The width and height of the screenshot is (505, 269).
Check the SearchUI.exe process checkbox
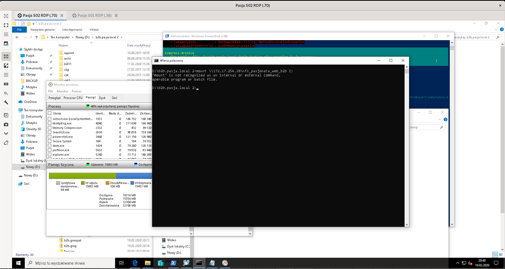pyautogui.click(x=49, y=132)
